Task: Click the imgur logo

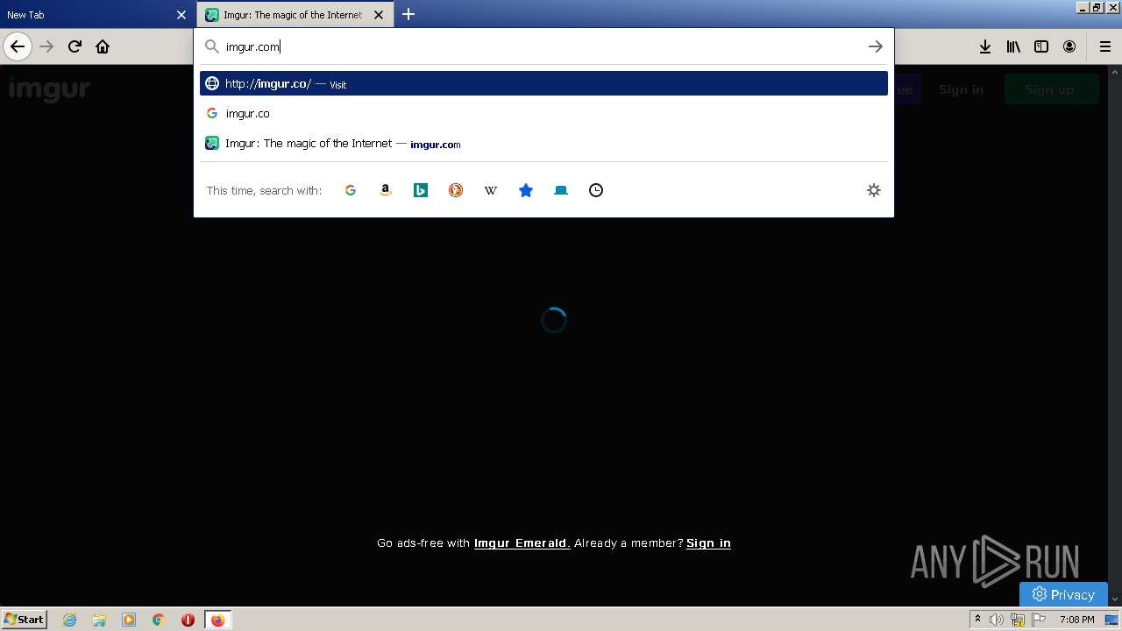Action: point(49,89)
